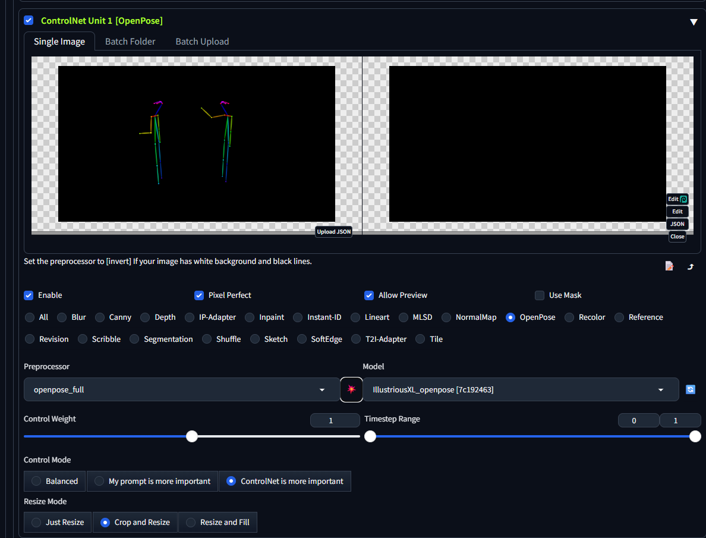The height and width of the screenshot is (538, 706).
Task: Open the Edit button with the teal Photopea logo
Action: click(677, 199)
